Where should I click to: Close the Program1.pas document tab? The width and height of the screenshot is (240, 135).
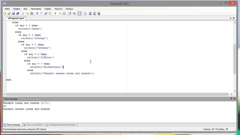pyautogui.click(x=234, y=18)
